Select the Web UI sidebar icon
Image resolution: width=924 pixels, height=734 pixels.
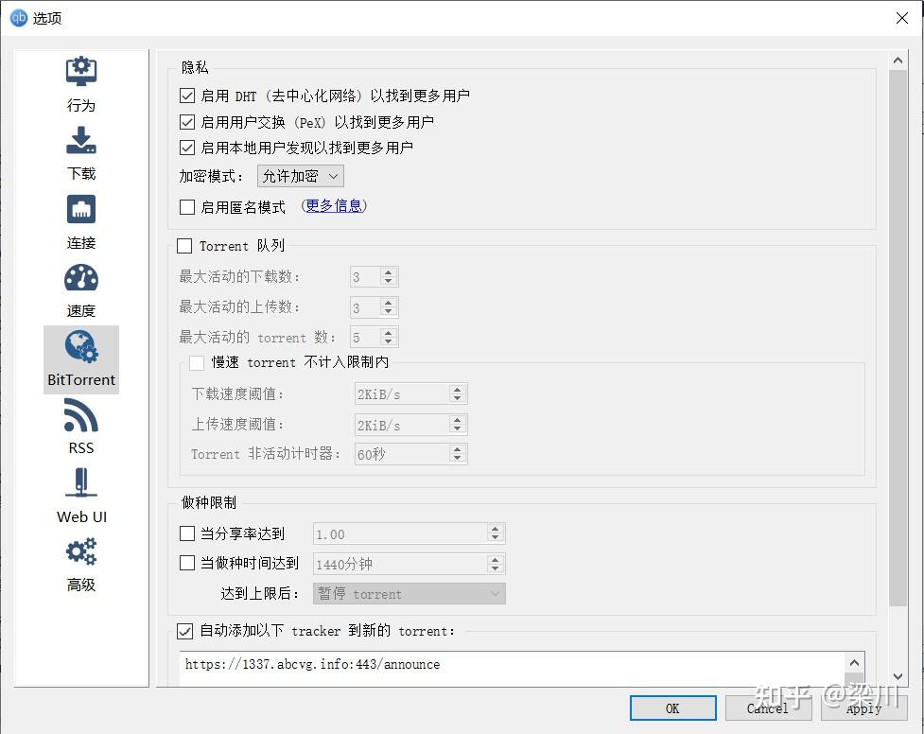pos(80,482)
